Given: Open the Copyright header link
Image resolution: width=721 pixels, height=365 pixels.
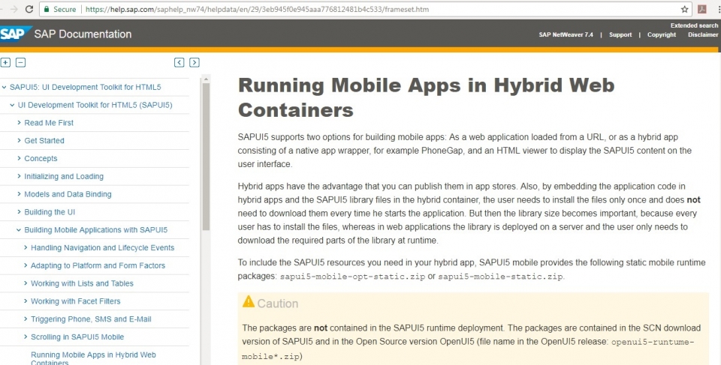Looking at the screenshot, I should click(x=661, y=34).
